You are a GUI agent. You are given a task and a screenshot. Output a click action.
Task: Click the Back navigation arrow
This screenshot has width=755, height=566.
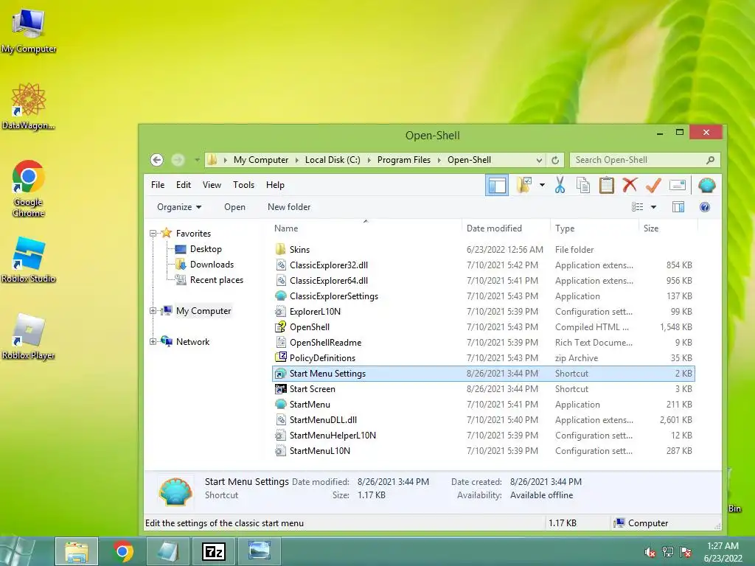pyautogui.click(x=156, y=160)
